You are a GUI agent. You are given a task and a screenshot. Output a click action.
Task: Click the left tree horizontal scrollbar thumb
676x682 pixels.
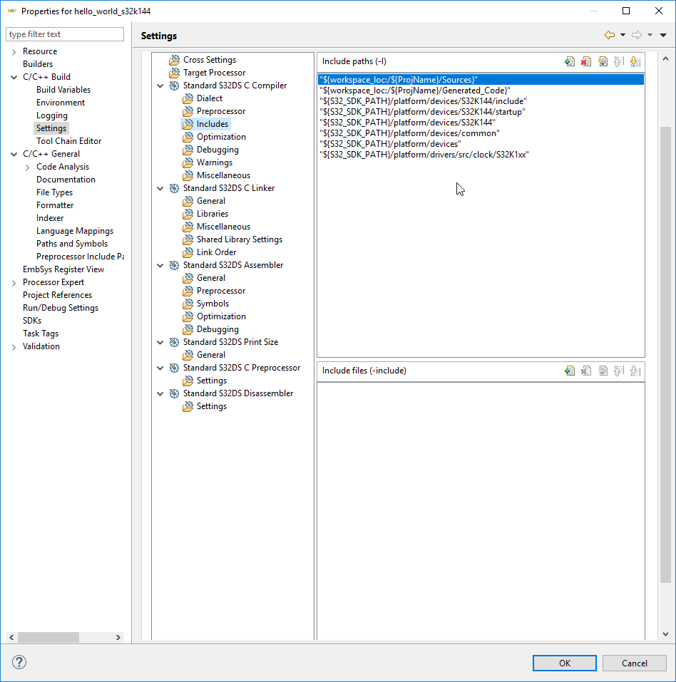tap(48, 637)
